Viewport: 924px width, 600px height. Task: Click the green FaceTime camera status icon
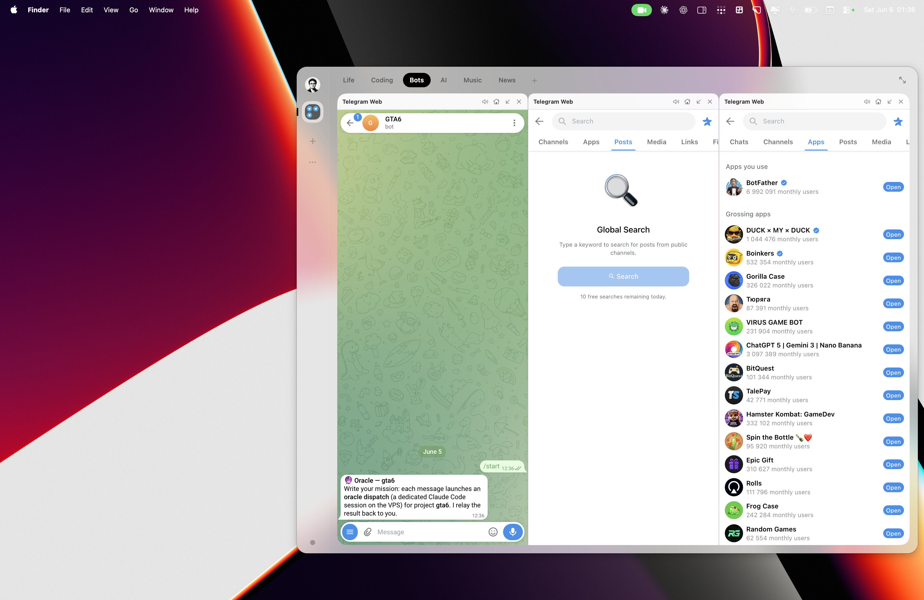(641, 10)
